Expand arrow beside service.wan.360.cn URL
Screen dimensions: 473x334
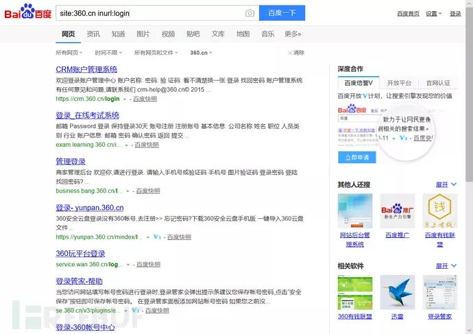point(128,265)
